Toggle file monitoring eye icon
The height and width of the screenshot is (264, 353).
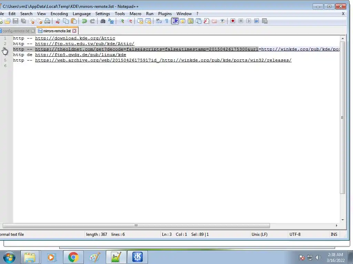point(222,21)
